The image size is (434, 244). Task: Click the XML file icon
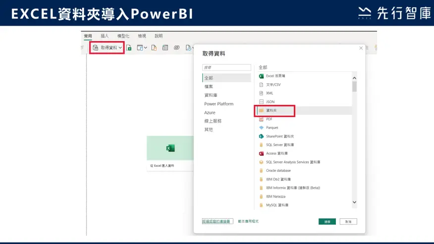click(x=261, y=93)
